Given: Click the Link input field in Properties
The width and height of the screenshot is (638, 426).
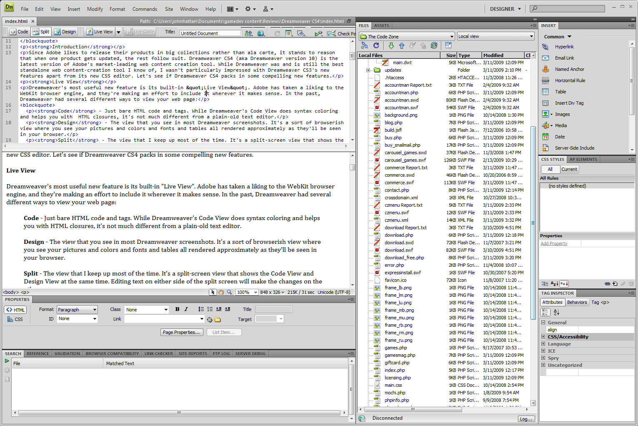Looking at the screenshot, I should pos(164,319).
